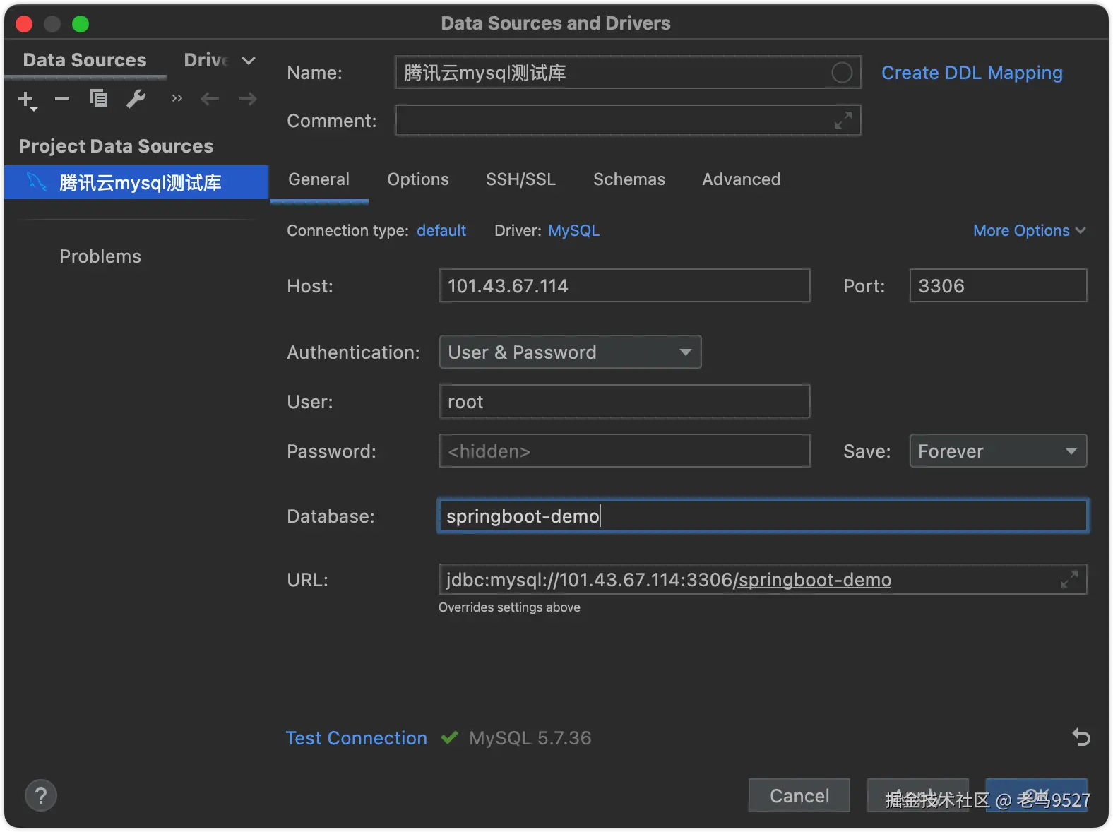Image resolution: width=1113 pixels, height=832 pixels.
Task: Show more toolbar actions double-chevron
Action: pos(177,99)
